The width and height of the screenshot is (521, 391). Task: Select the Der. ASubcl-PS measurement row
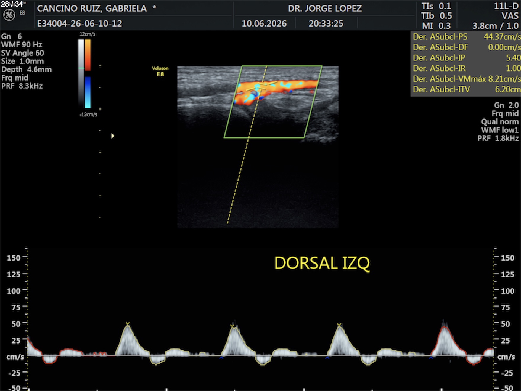[467, 37]
